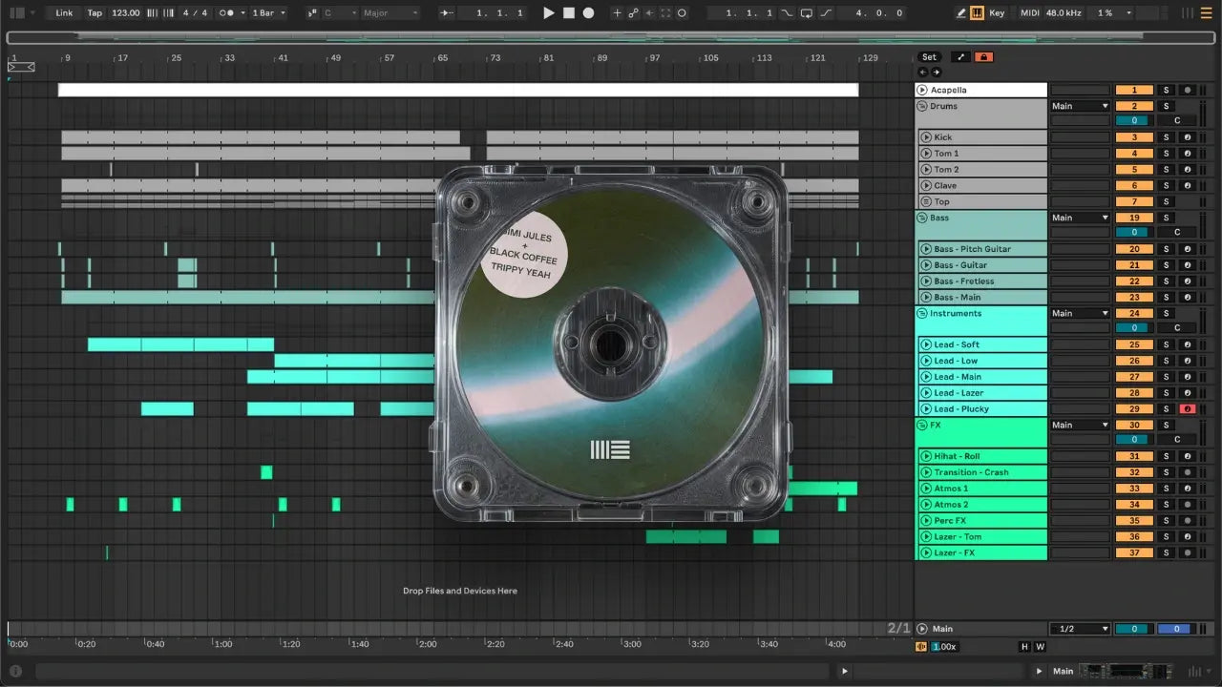Viewport: 1222px width, 687px height.
Task: Toggle the Loop switch in transport
Action: click(807, 13)
